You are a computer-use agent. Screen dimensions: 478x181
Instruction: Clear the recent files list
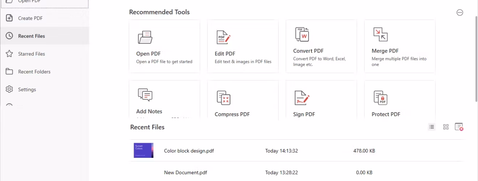[459, 127]
